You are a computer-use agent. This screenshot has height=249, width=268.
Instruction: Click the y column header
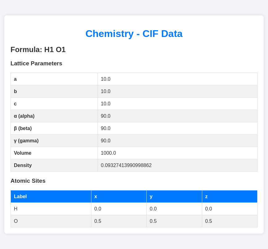(151, 197)
